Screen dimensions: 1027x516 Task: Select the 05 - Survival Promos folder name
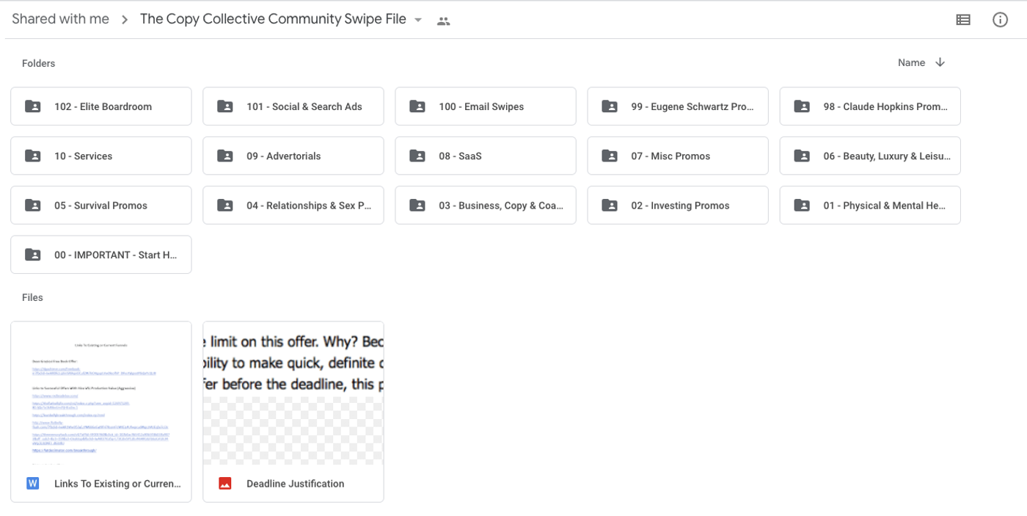click(x=100, y=206)
